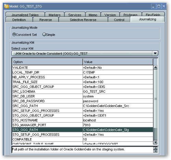Select the STG_OGG_OBJECT_GROUP option
The width and height of the screenshot is (171, 160).
(48, 115)
